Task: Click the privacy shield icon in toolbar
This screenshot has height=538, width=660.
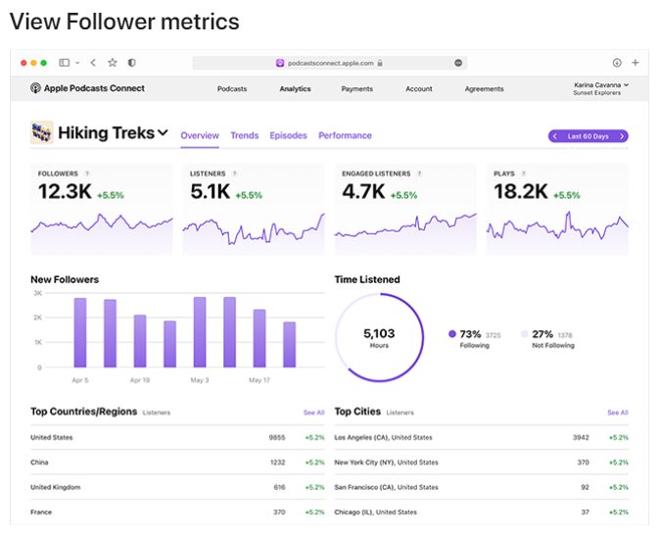Action: [132, 63]
